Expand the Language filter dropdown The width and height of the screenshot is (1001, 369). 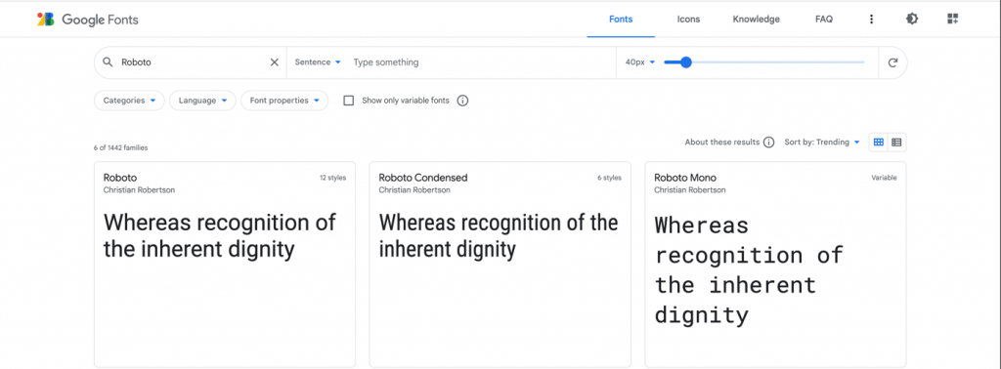202,101
